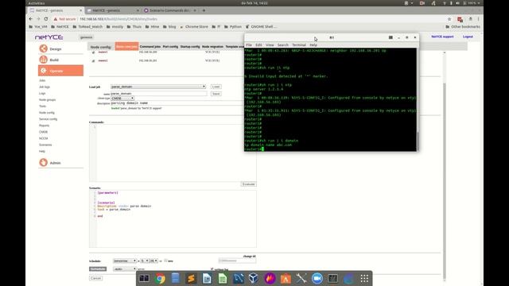Viewport: 509px width, 286px height.
Task: Toggle the 'now' schedule checkbox
Action: click(x=165, y=261)
